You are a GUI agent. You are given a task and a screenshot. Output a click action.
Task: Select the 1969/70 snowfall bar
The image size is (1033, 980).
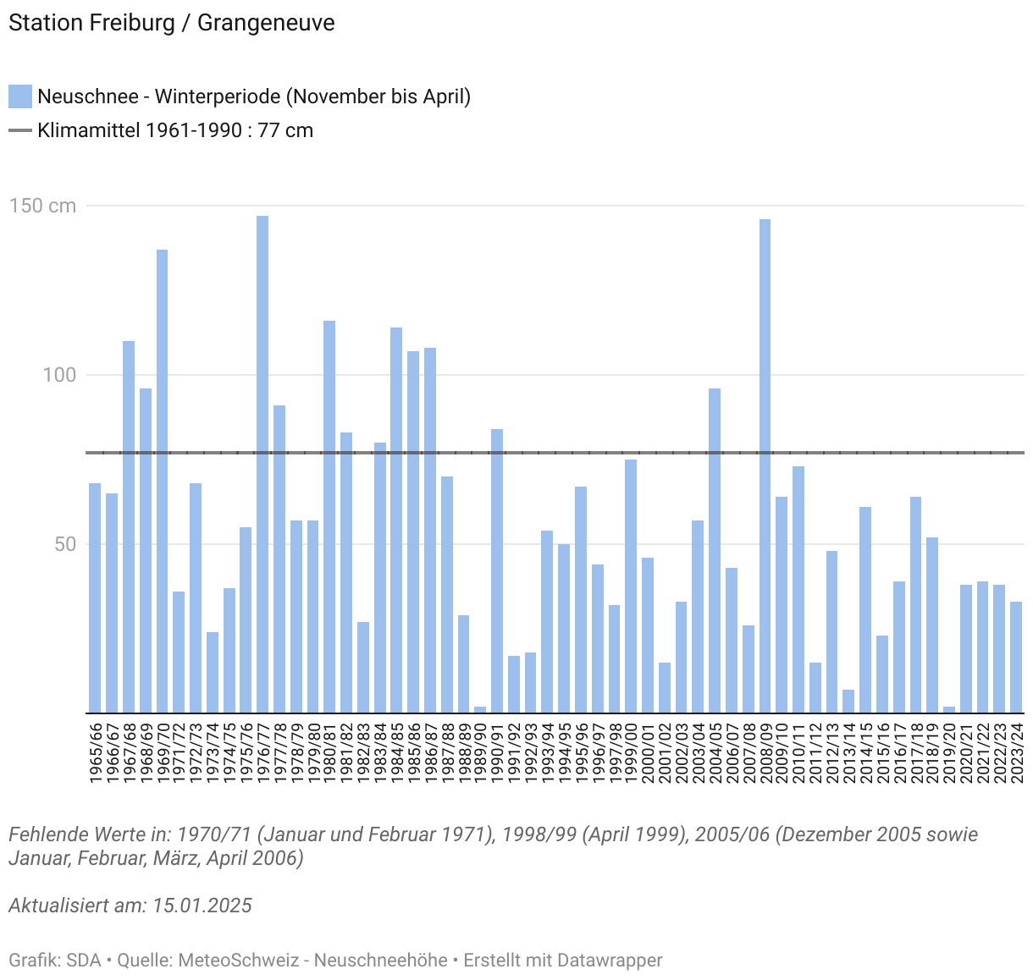162,481
